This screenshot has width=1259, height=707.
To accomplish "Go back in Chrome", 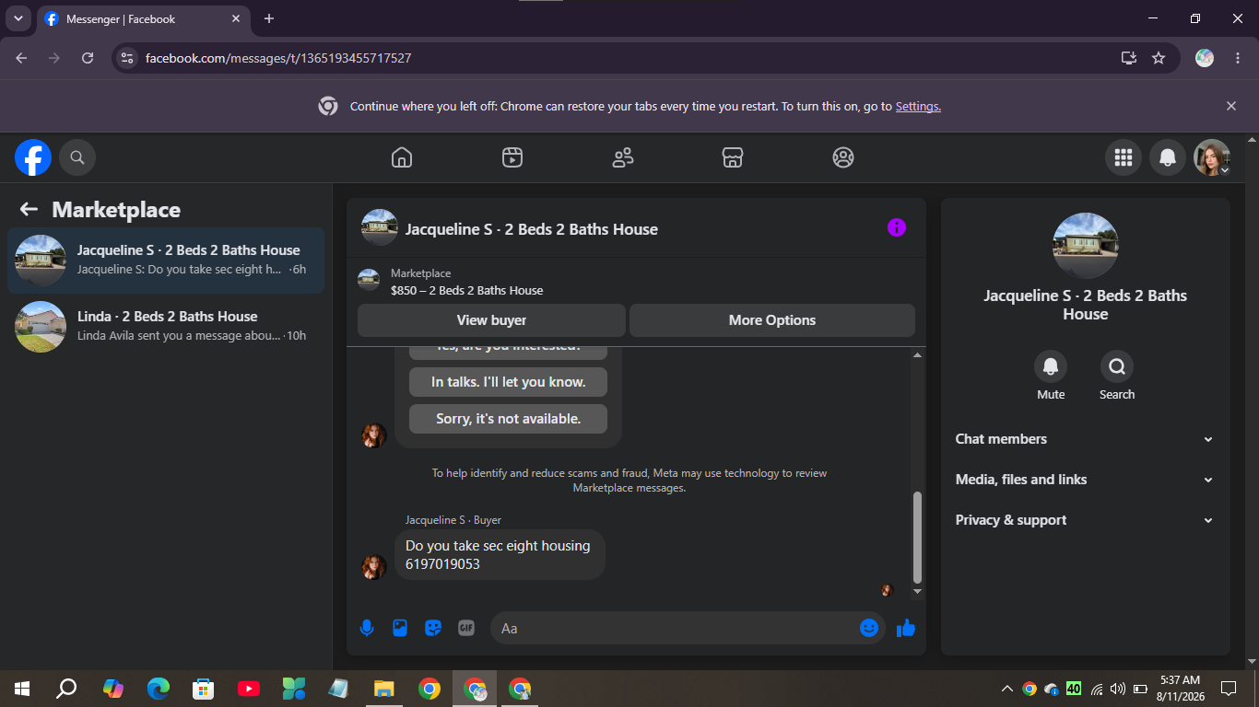I will (21, 58).
